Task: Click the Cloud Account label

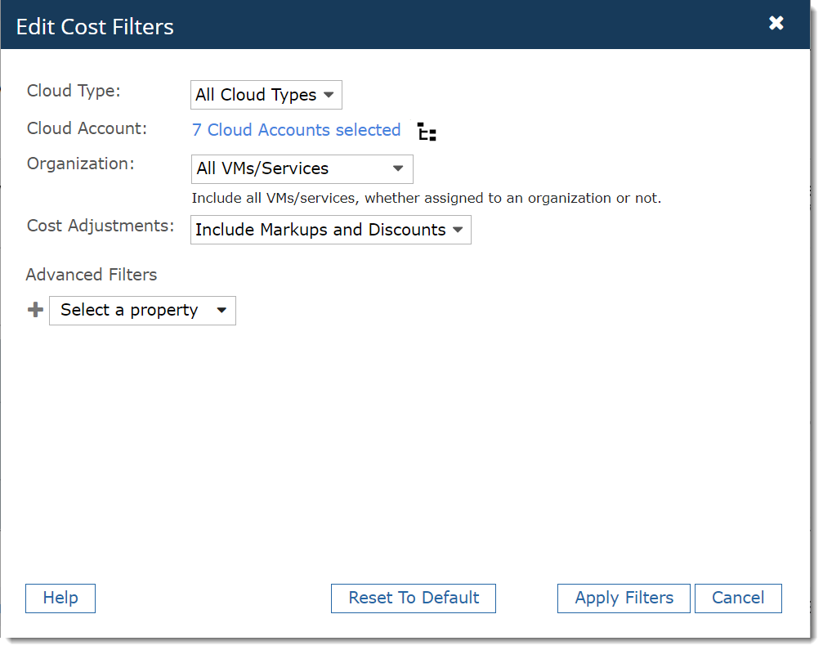Action: [x=87, y=128]
